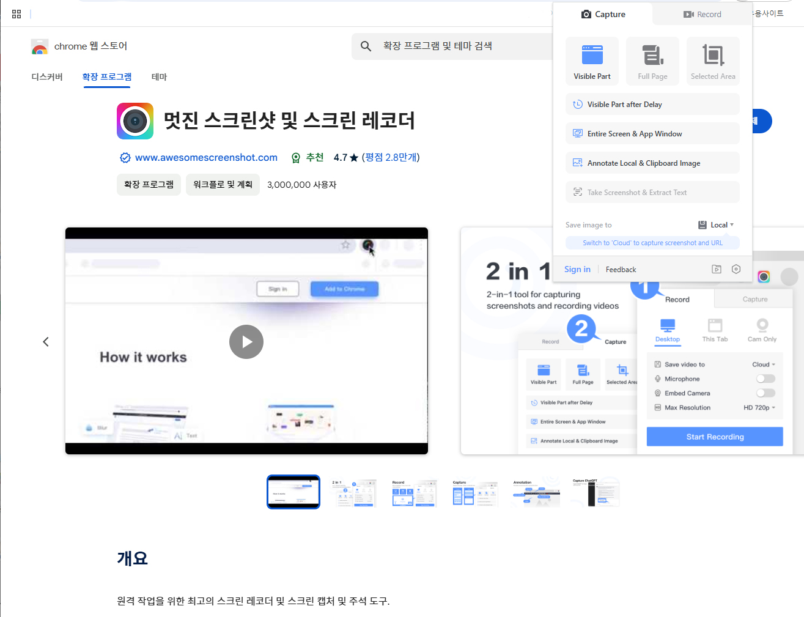Switch to the Capture tab in the popup
The width and height of the screenshot is (804, 617).
pyautogui.click(x=603, y=14)
